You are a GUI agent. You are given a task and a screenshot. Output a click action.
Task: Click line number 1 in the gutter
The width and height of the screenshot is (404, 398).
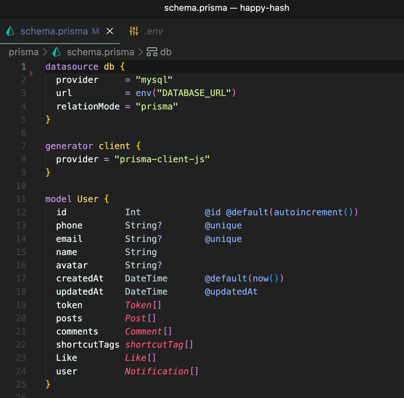pos(24,67)
